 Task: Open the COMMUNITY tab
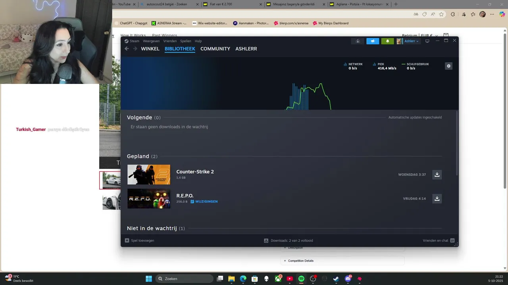pos(215,49)
